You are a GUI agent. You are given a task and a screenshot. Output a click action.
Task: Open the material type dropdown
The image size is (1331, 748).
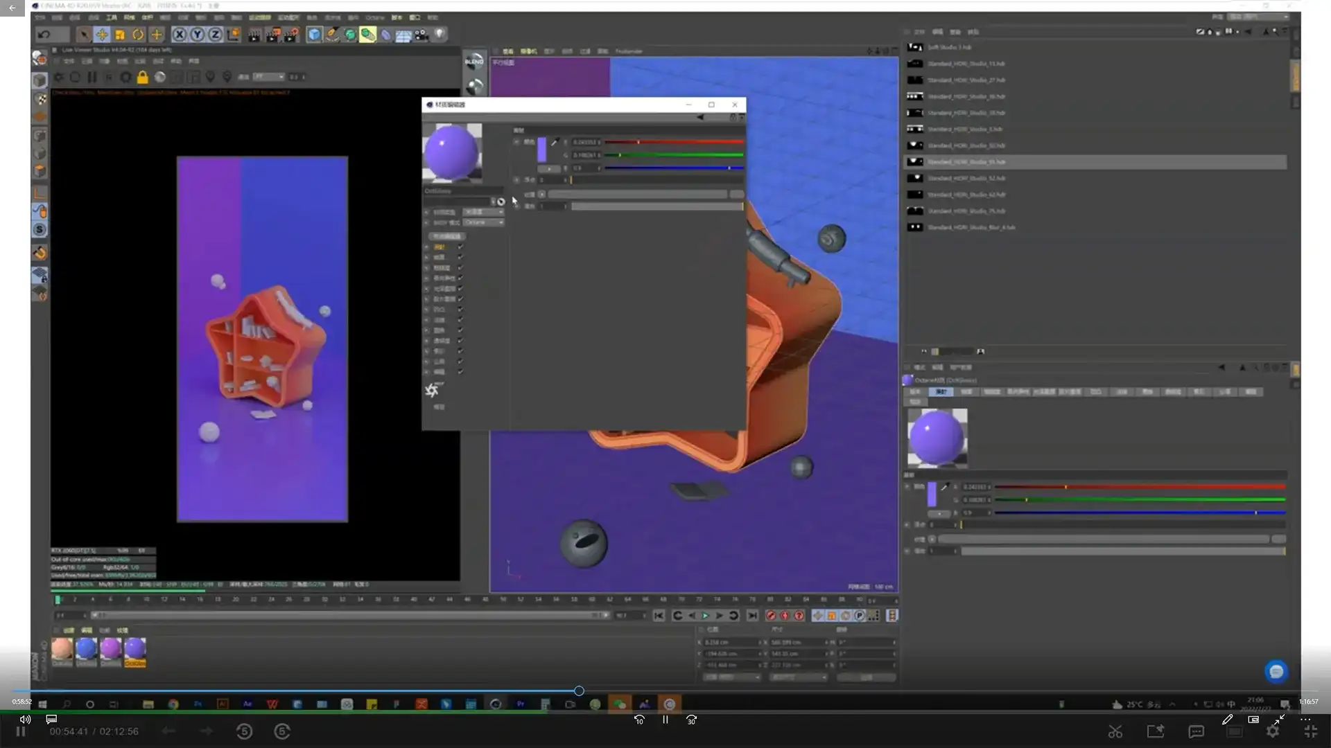[483, 212]
